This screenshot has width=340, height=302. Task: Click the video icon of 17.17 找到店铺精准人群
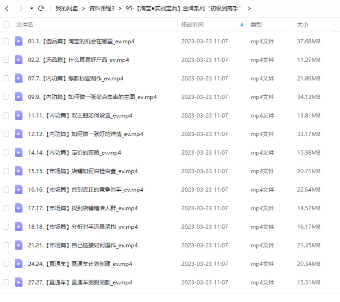19,208
